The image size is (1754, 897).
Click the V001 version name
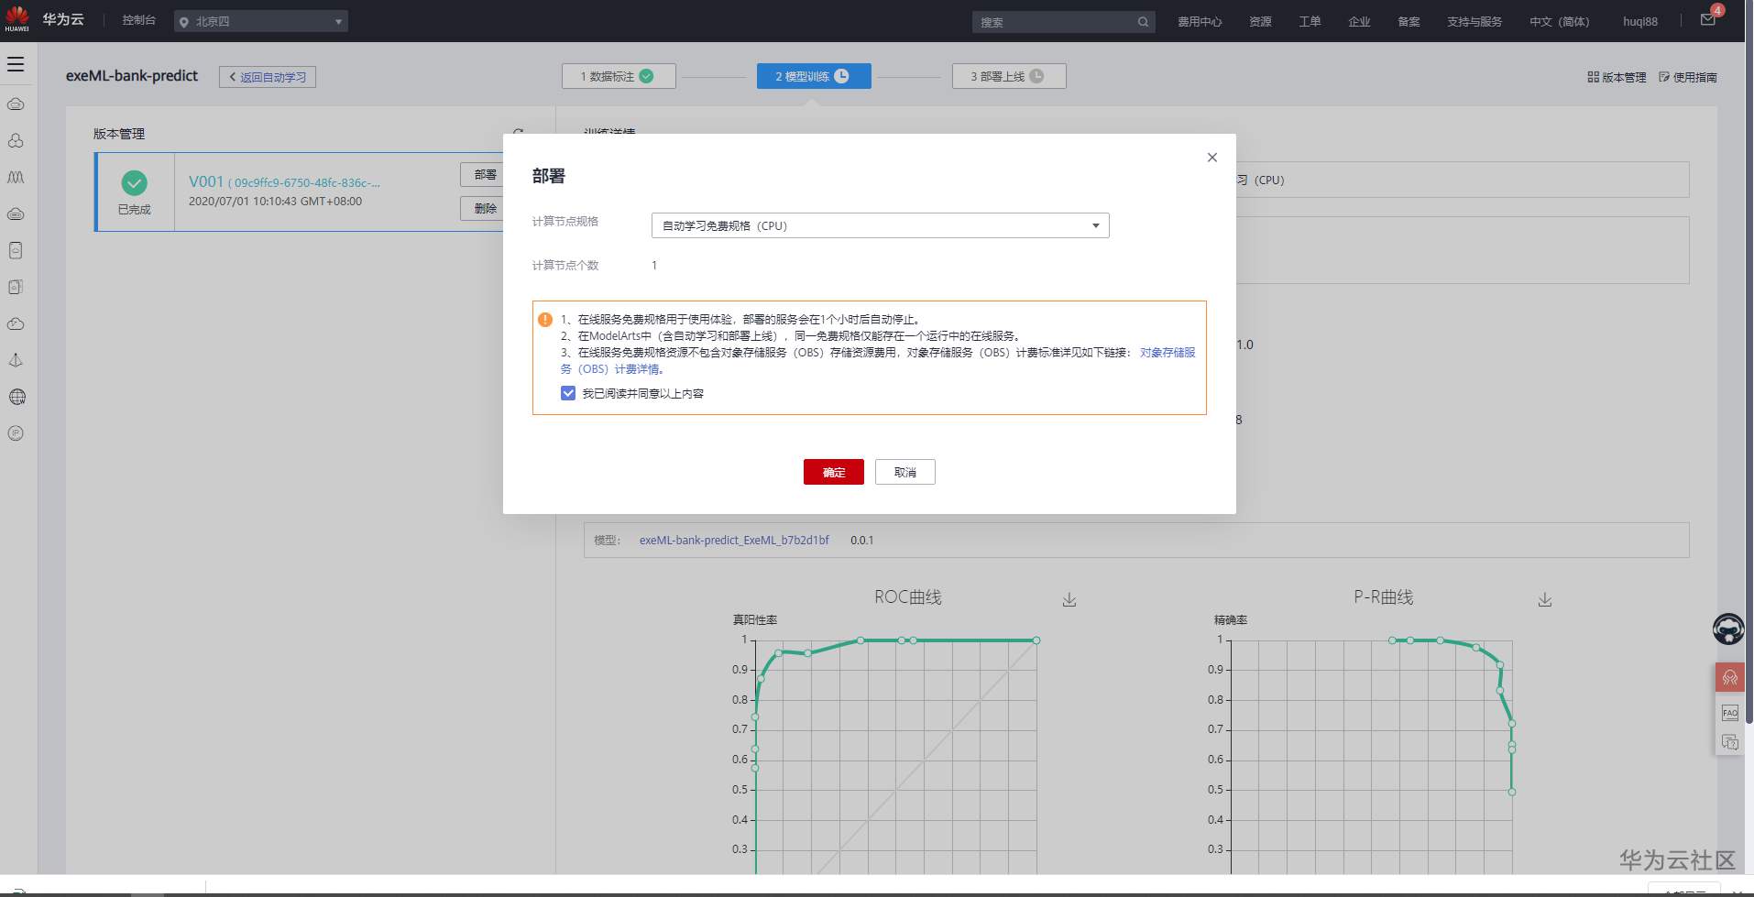point(206,181)
